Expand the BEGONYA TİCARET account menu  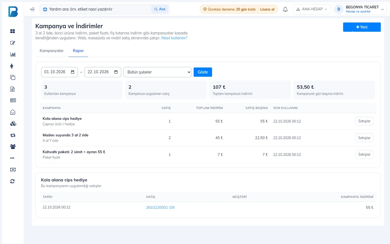pos(360,9)
